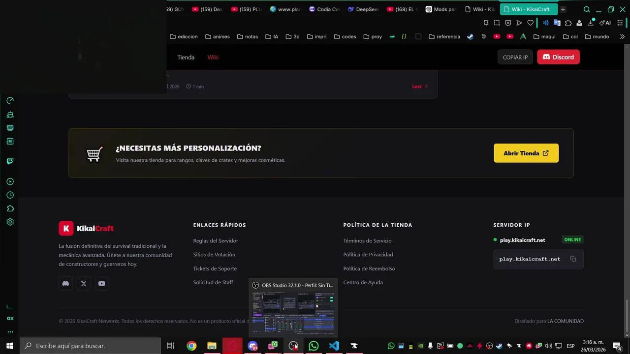
Task: Switch to the Codia browser tab
Action: click(x=324, y=9)
